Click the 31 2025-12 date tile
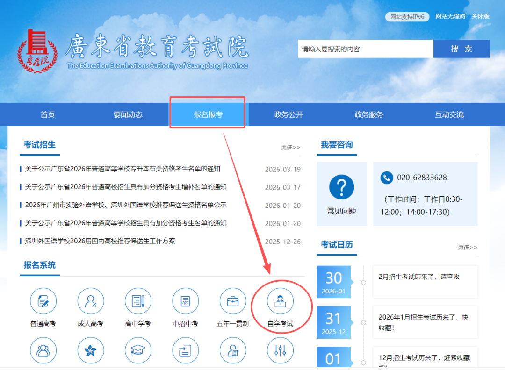The image size is (505, 370). coord(334,322)
